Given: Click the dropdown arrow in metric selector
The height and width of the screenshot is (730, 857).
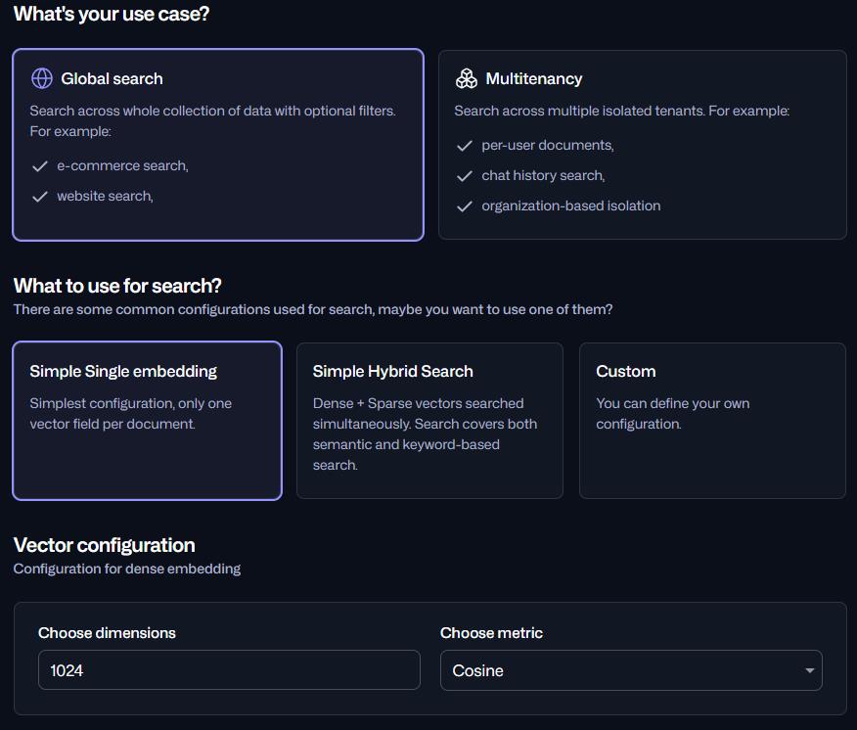Looking at the screenshot, I should pos(809,670).
